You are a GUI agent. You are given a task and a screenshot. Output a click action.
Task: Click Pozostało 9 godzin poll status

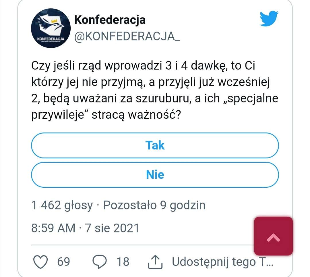pos(154,205)
